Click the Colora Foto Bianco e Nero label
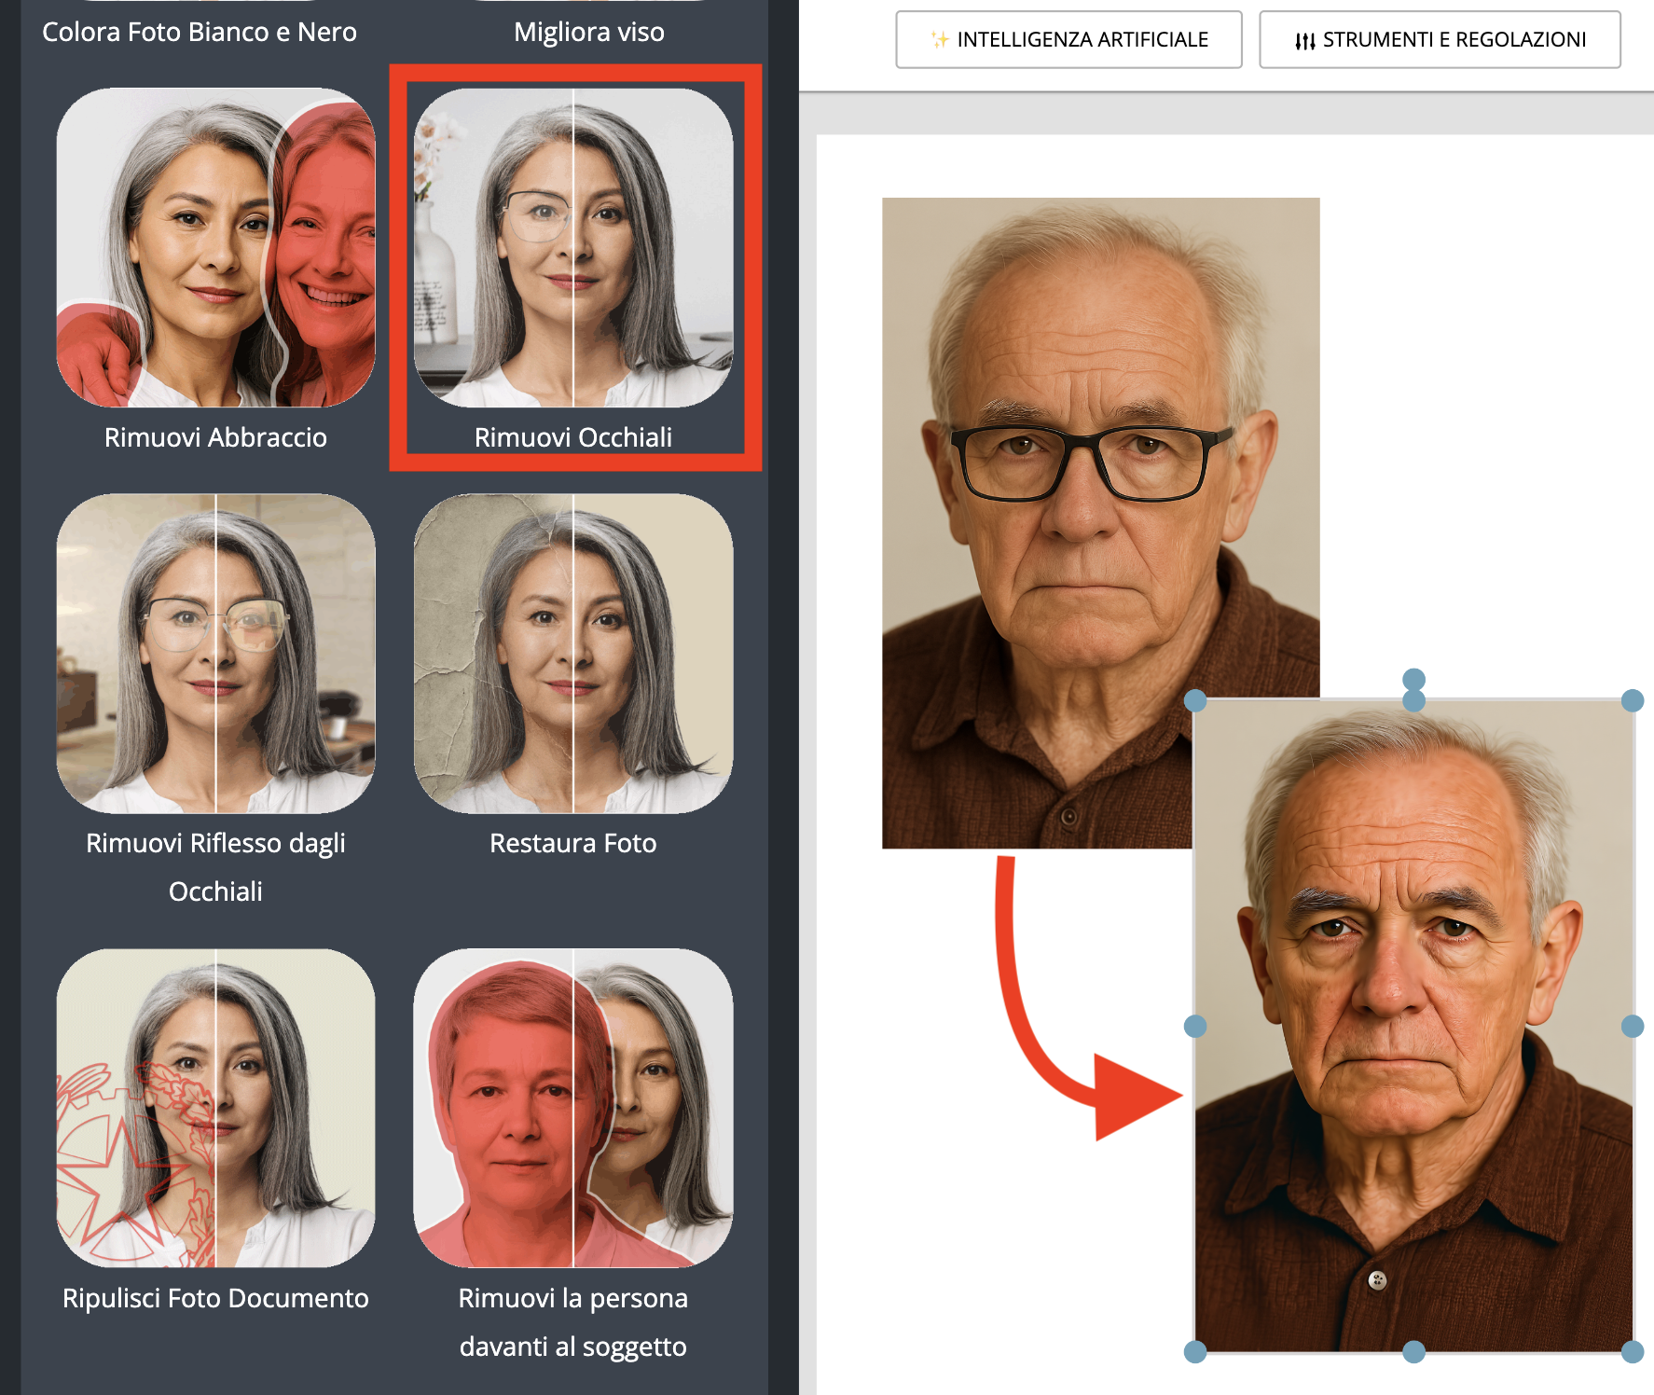Screen dimensions: 1654x1395 (200, 32)
